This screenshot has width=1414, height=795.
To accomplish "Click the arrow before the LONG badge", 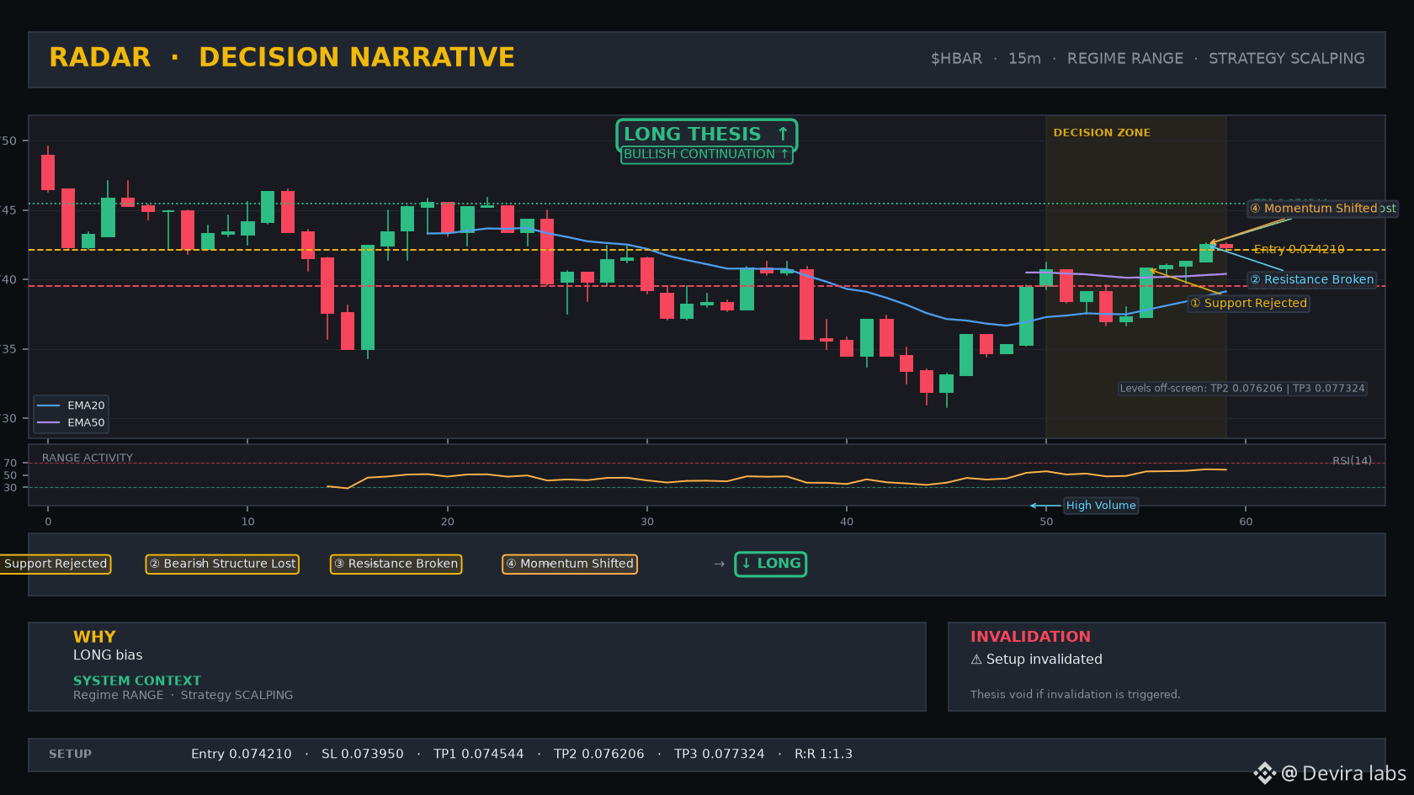I will 719,564.
